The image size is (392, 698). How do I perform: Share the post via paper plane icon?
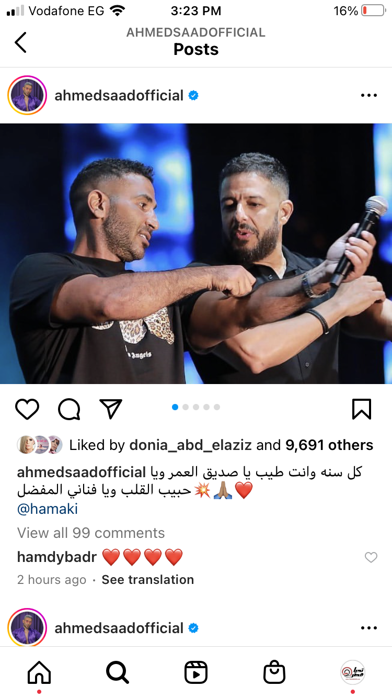pos(110,409)
